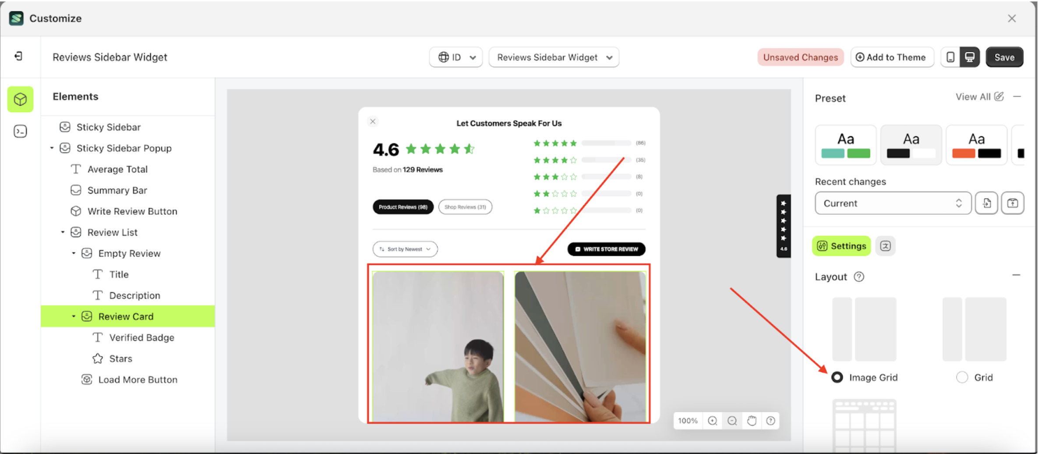
Task: Open the Reviews Sidebar Widget dropdown
Action: 554,57
